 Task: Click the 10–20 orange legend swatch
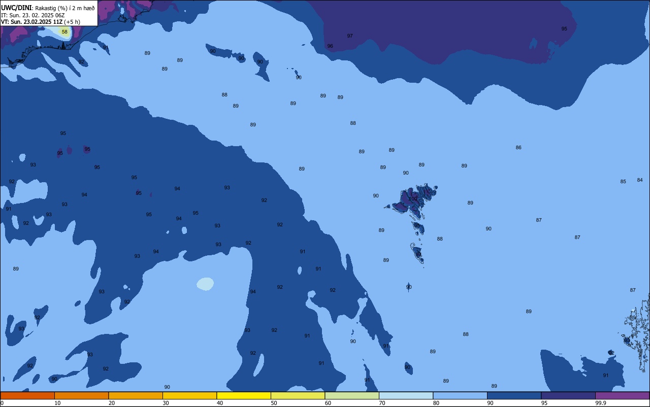click(x=81, y=395)
